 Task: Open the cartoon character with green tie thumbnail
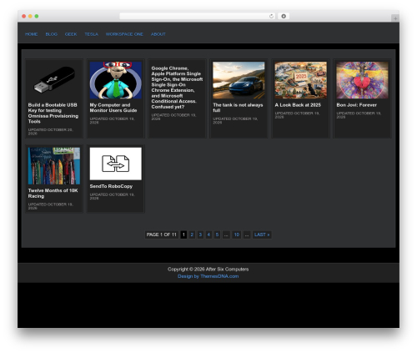tap(116, 80)
